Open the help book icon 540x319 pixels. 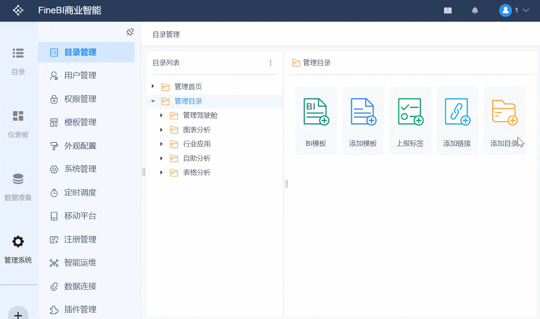(x=448, y=11)
